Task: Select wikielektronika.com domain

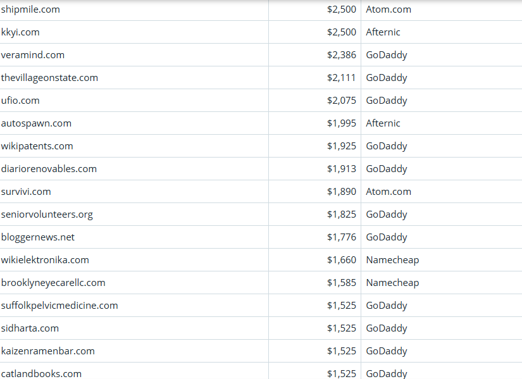Action: [45, 260]
